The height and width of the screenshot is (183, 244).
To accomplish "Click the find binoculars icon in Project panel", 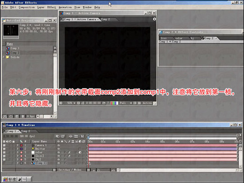I will pyautogui.click(x=5, y=116).
